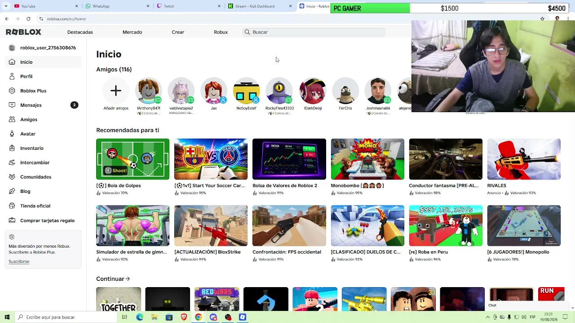The width and height of the screenshot is (575, 323).
Task: Switch to the Twitch browser tab
Action: pos(188,6)
